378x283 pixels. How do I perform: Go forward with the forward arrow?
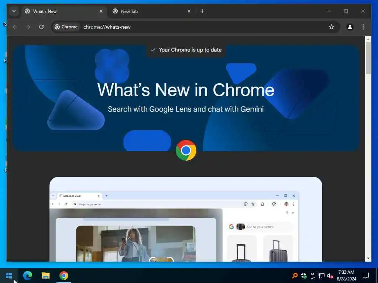(x=28, y=27)
